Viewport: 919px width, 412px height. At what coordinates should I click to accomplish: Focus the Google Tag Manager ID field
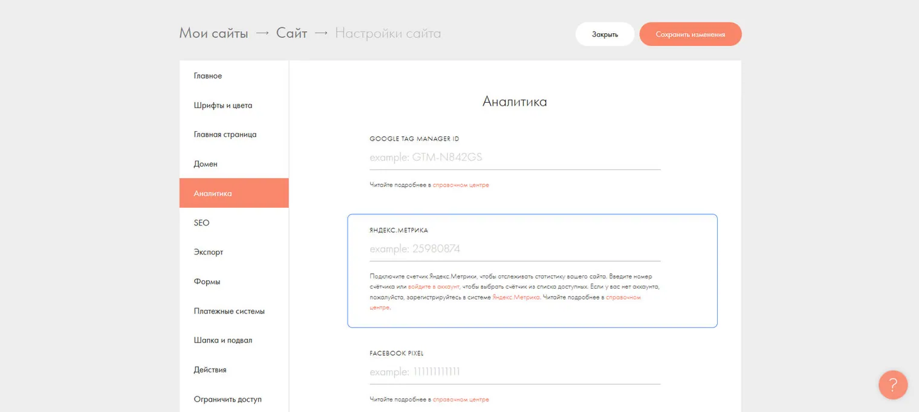point(515,158)
